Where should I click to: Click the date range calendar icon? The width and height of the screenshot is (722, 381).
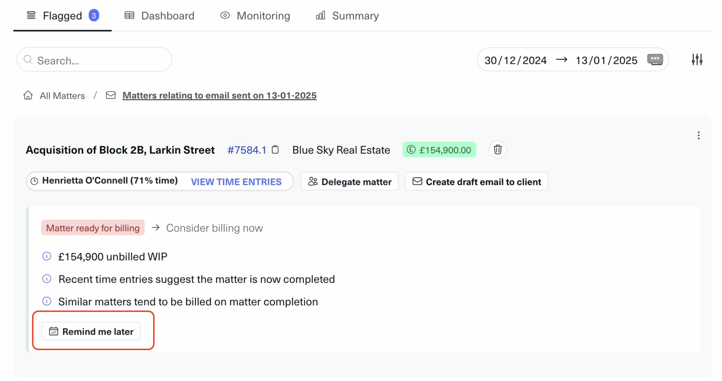tap(655, 60)
